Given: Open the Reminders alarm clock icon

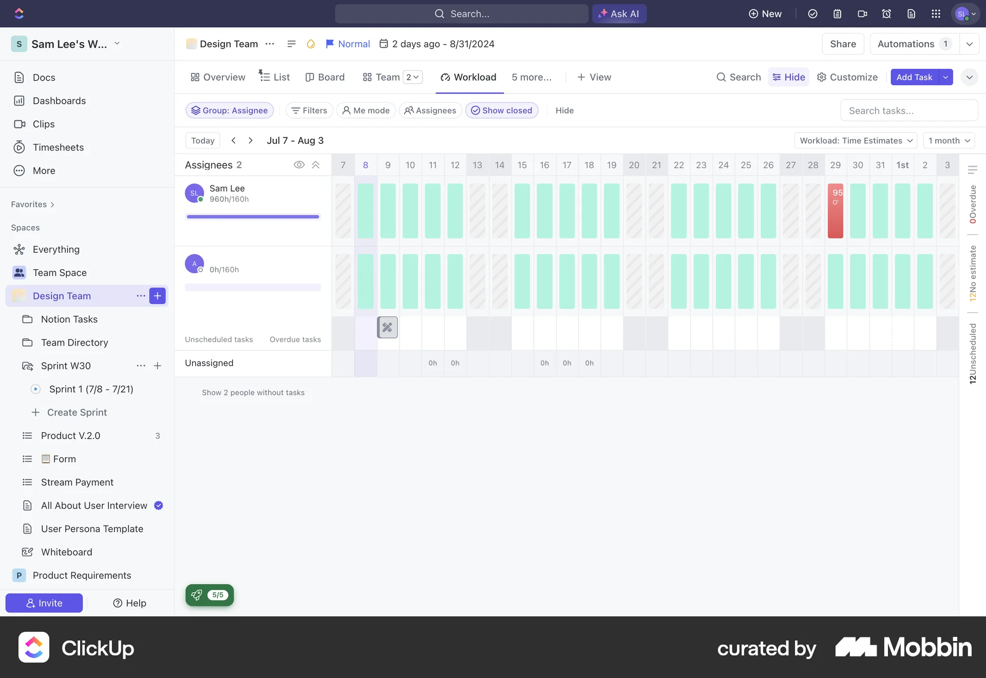Looking at the screenshot, I should 887,14.
